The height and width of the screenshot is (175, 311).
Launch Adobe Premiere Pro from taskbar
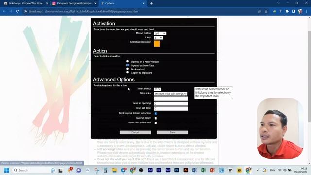point(159,170)
